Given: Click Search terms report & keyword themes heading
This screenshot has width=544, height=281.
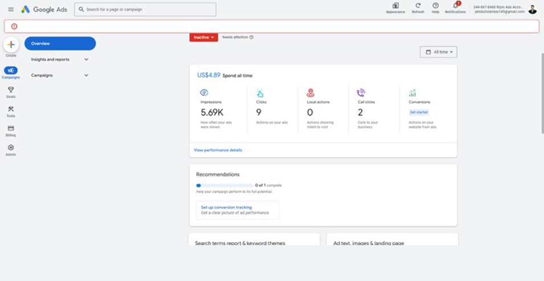Looking at the screenshot, I should 240,243.
